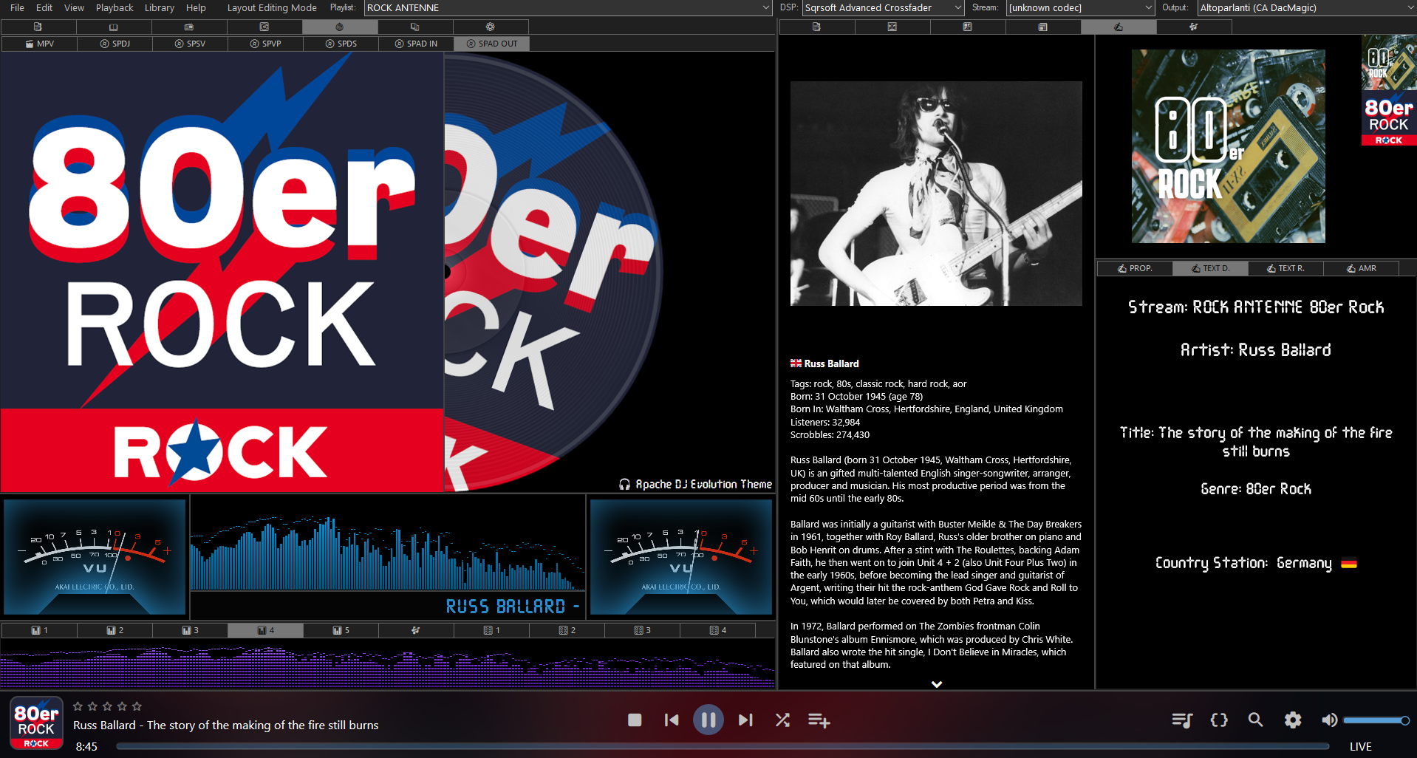Open the overlapping-pages icon tab above SPAD IN

coord(415,27)
